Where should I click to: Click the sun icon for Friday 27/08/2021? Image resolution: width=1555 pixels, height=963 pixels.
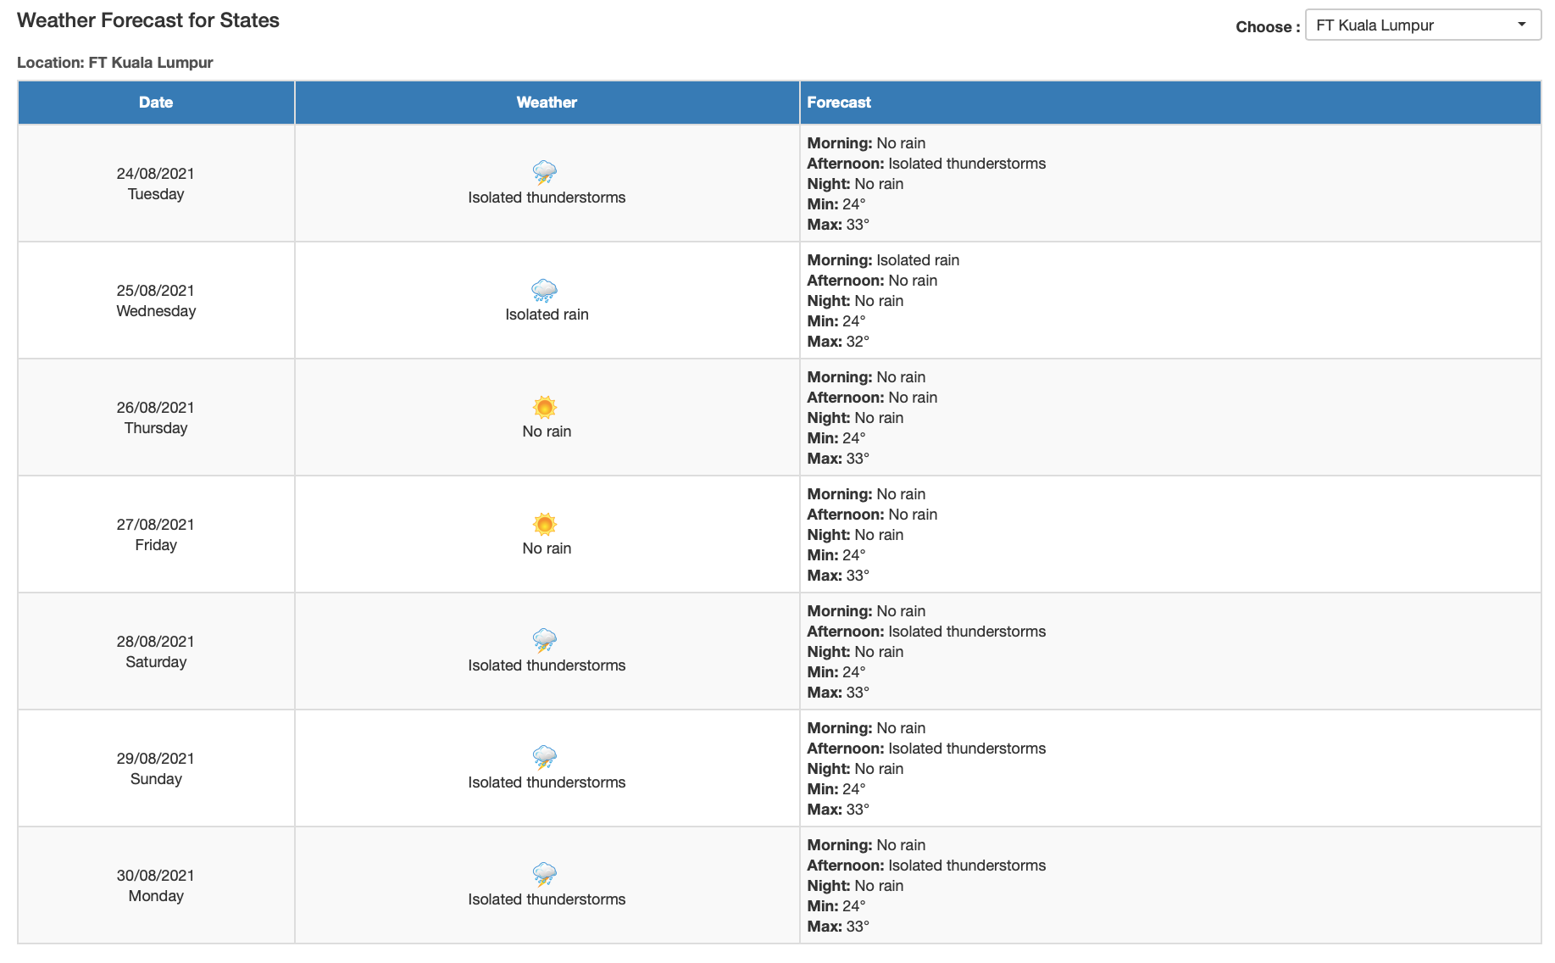pyautogui.click(x=545, y=525)
